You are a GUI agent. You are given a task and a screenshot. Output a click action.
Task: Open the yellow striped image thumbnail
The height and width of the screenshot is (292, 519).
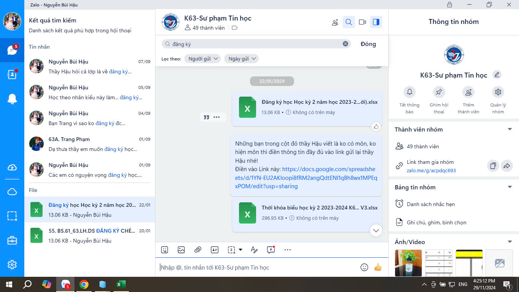pos(469,263)
